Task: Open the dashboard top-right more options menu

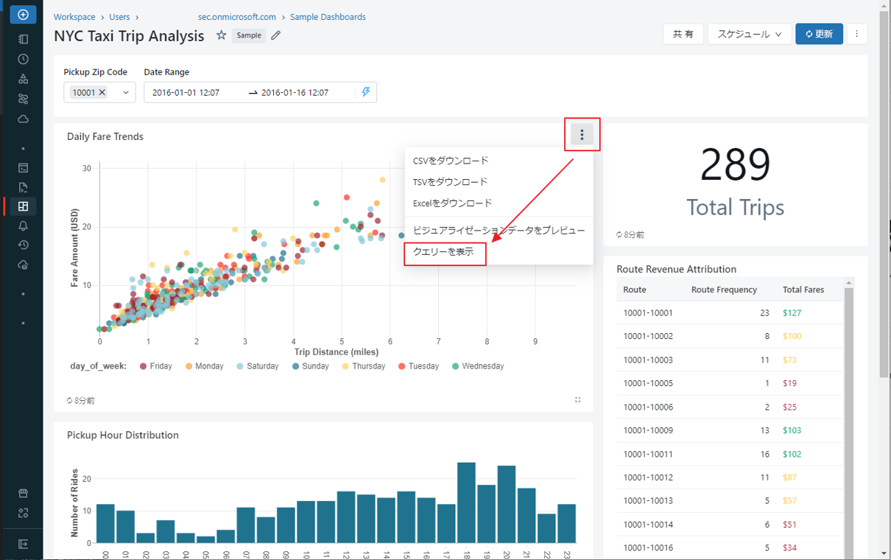Action: point(856,34)
